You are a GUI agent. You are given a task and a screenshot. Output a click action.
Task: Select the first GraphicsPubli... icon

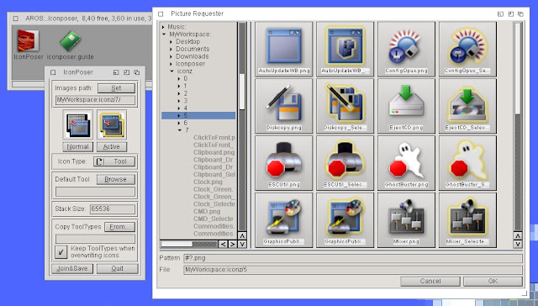pos(284,220)
